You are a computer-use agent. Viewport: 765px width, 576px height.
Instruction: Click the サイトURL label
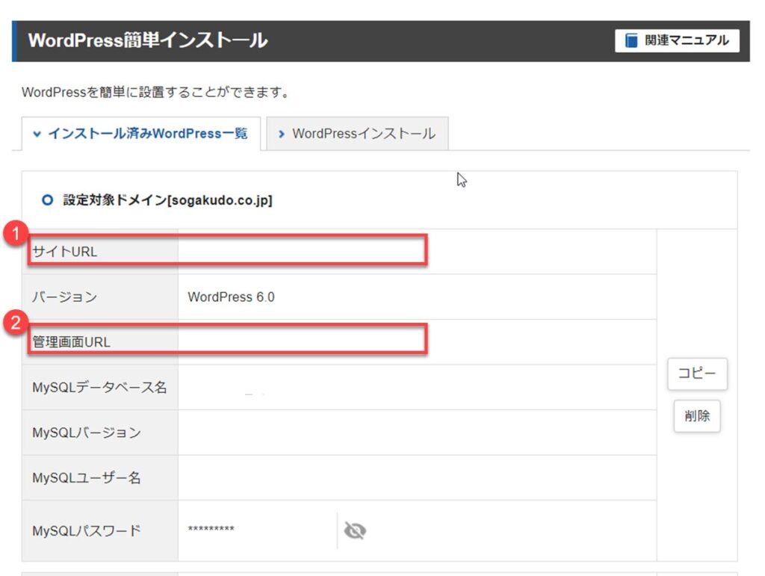click(x=64, y=252)
